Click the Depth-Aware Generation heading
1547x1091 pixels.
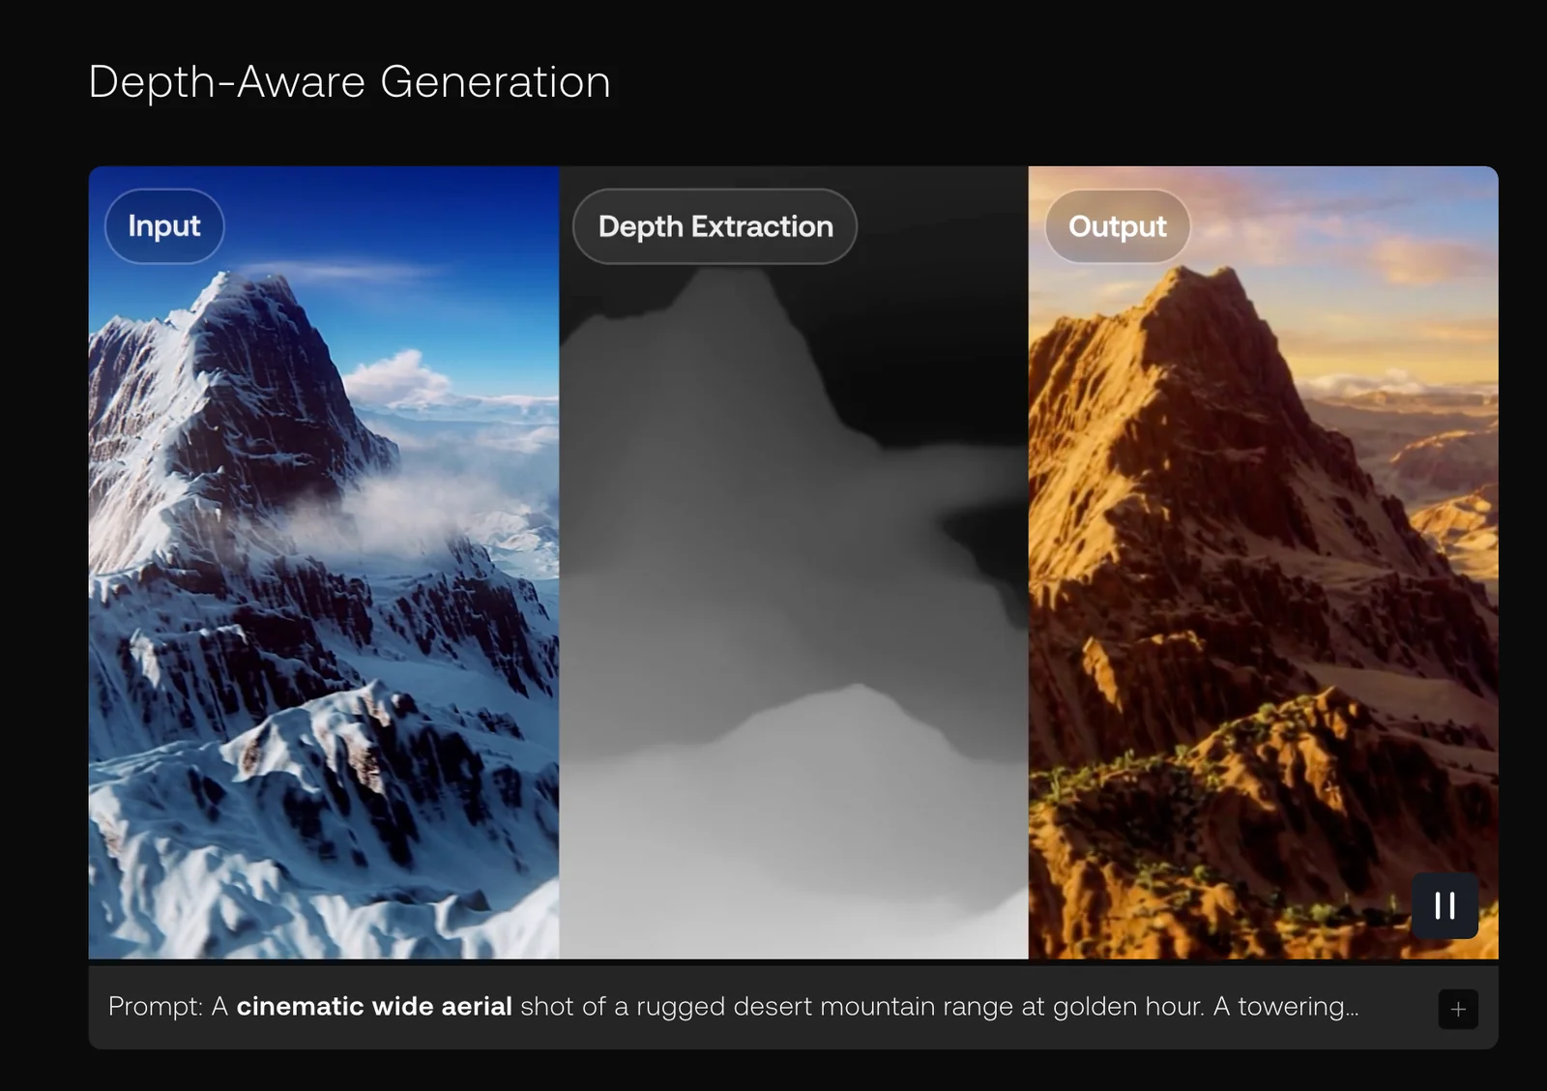[349, 81]
